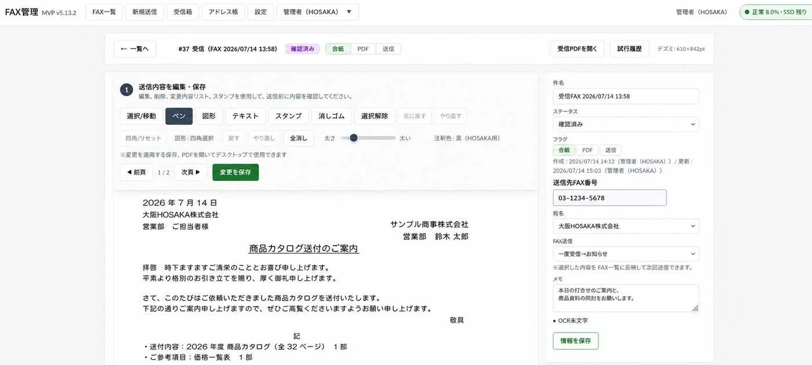Click the 四角/リセット button
The height and width of the screenshot is (365, 812).
[x=143, y=138]
